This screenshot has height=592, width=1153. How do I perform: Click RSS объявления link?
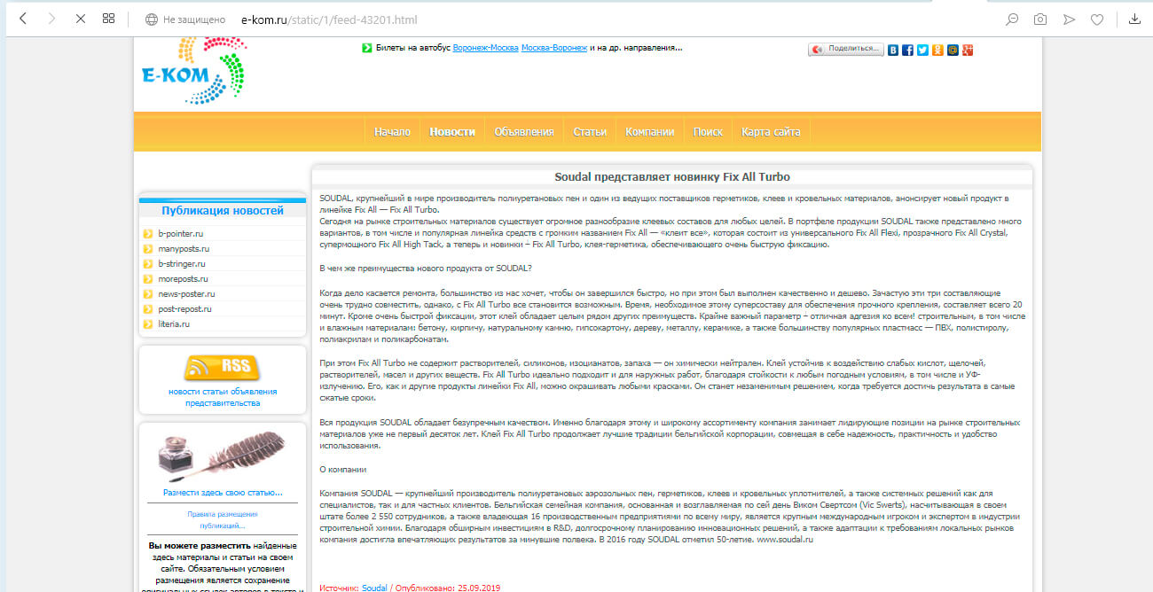pos(253,392)
